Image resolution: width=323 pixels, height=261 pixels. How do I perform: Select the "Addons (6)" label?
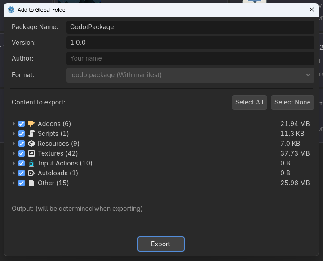pyautogui.click(x=54, y=124)
